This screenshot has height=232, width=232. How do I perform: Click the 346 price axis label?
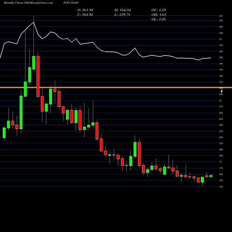coord(221,64)
